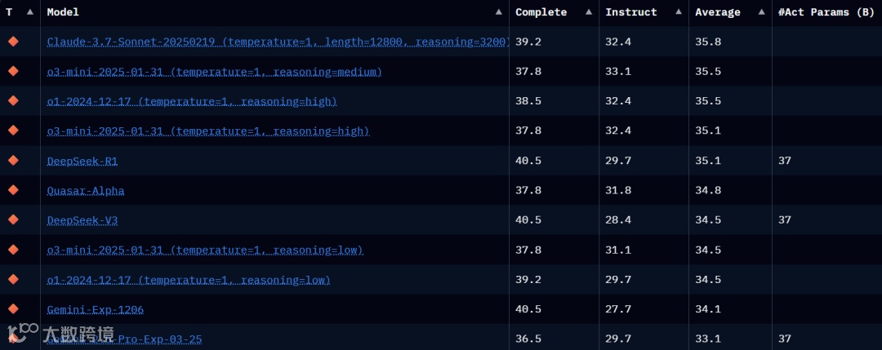The width and height of the screenshot is (882, 350).
Task: Select the Average value 35.8 for Claude-3.7-Sonnet
Action: pyautogui.click(x=708, y=42)
